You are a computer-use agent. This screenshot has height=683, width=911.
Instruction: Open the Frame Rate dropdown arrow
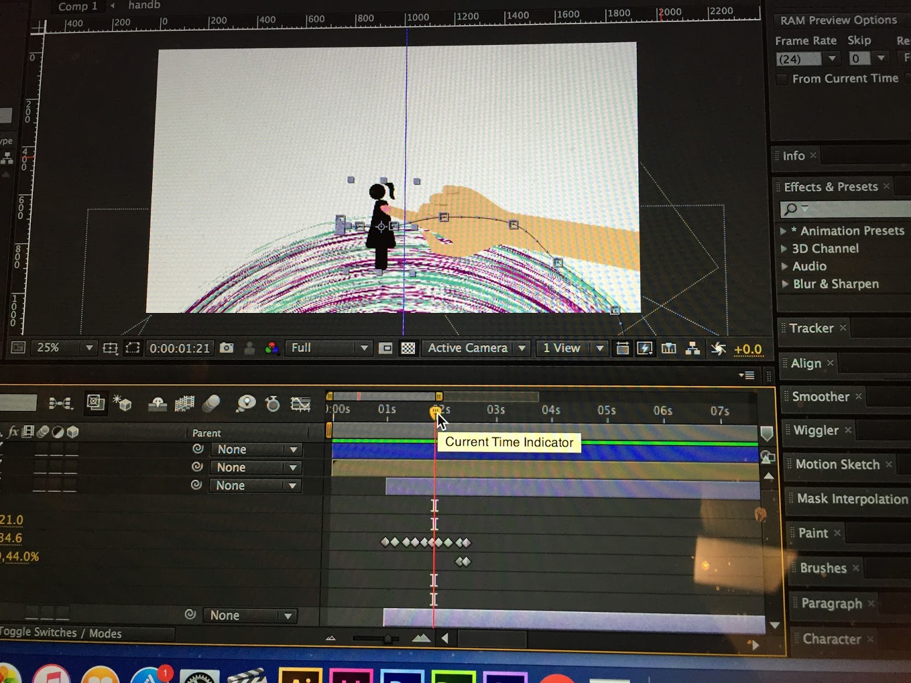832,58
